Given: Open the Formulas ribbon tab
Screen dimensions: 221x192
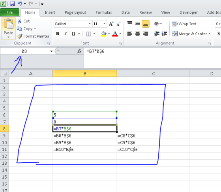Looking at the screenshot, I should pos(103,12).
